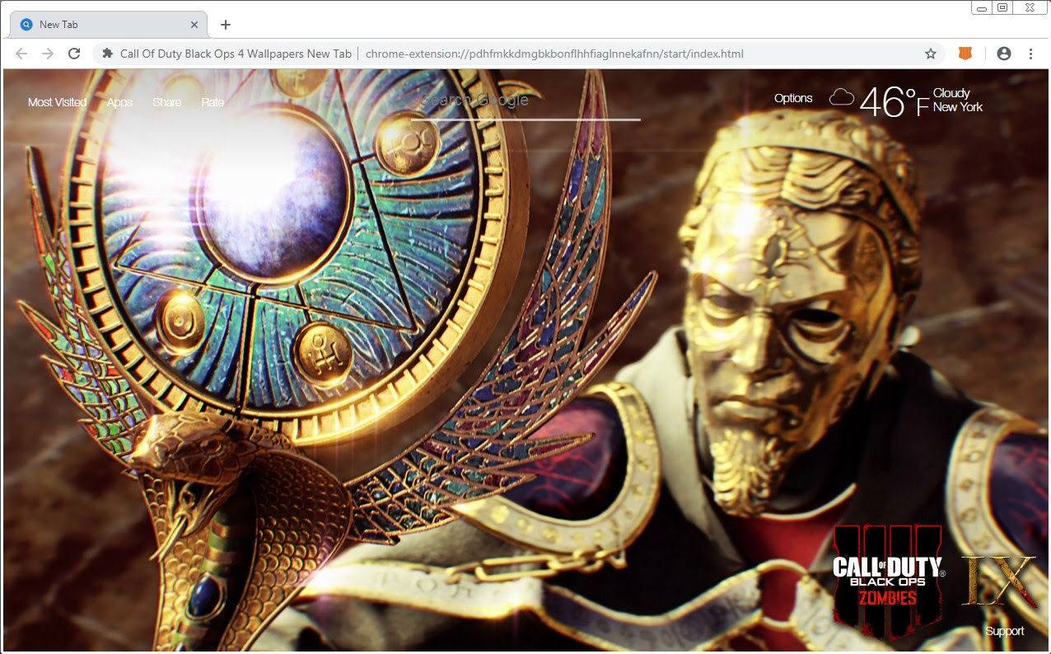Click the cloudy weather icon
Image resolution: width=1051 pixels, height=654 pixels.
tap(841, 98)
